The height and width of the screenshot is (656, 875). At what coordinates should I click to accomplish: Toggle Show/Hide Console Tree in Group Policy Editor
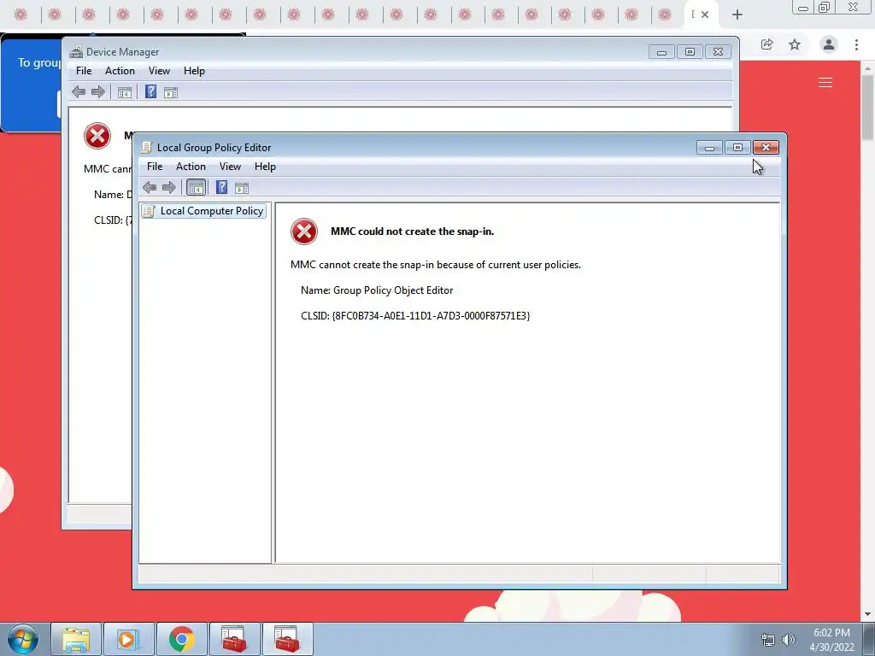[x=196, y=187]
